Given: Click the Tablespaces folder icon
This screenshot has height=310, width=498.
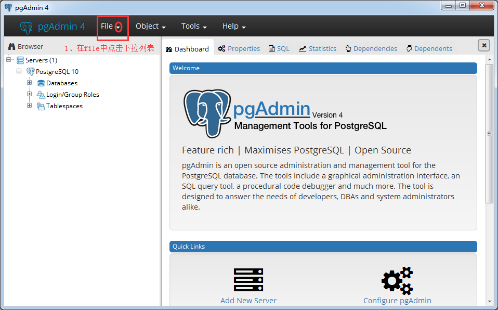Looking at the screenshot, I should (41, 106).
